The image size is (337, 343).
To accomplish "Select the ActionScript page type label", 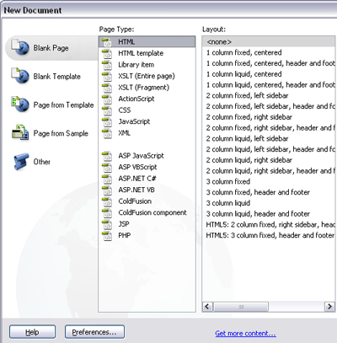I will pos(136,99).
